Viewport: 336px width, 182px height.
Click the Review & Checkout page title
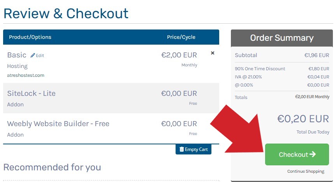[x=66, y=14]
